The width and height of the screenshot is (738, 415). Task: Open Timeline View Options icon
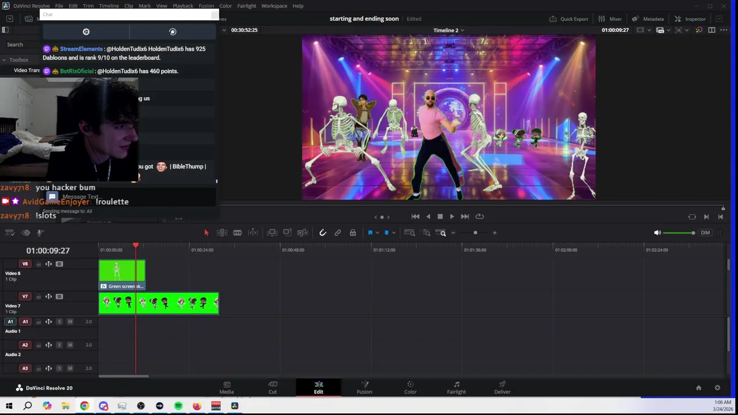[10, 233]
